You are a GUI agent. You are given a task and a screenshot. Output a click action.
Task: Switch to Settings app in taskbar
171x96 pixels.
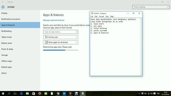point(64,94)
